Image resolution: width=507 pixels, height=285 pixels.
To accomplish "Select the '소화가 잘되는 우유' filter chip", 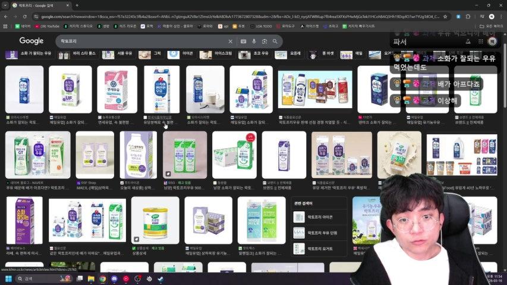I will pyautogui.click(x=29, y=54).
